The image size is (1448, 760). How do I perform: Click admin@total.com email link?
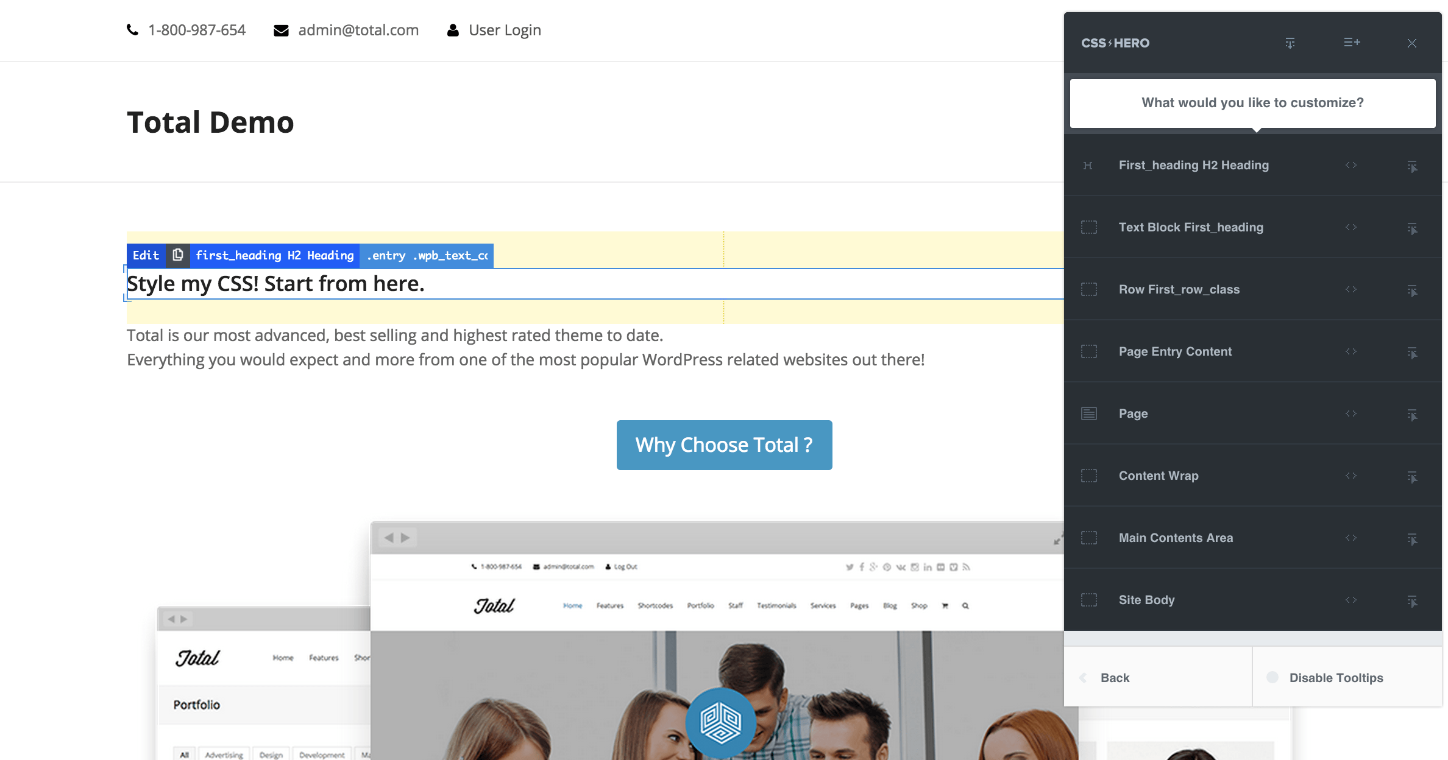[358, 30]
